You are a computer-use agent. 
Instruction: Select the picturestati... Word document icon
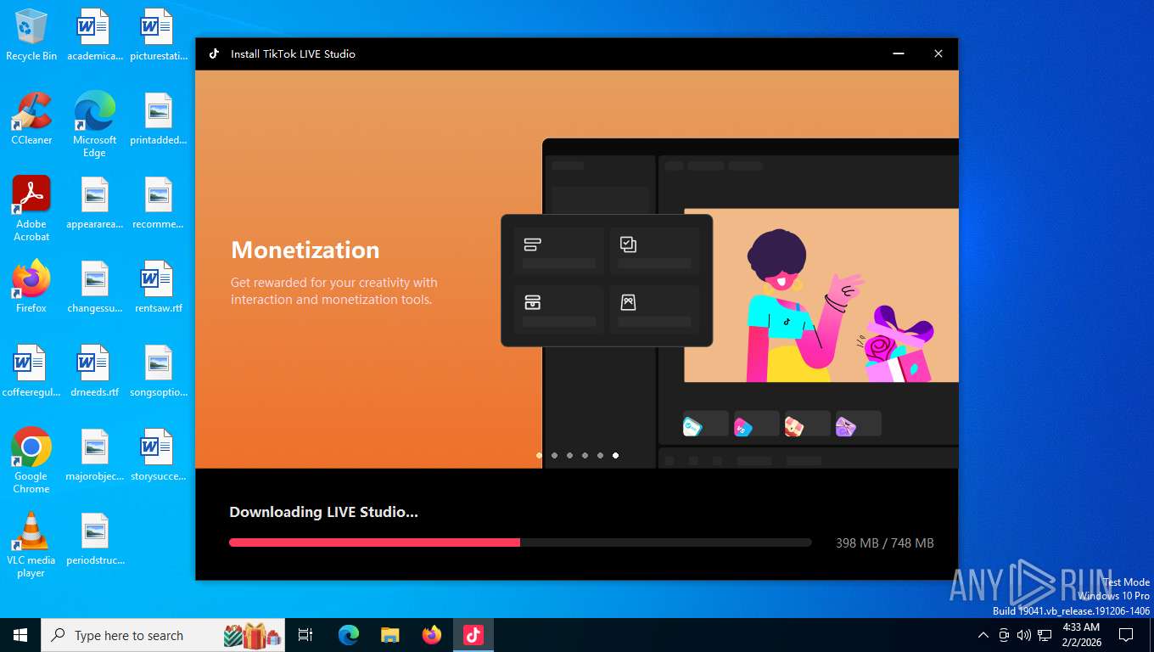(x=158, y=35)
